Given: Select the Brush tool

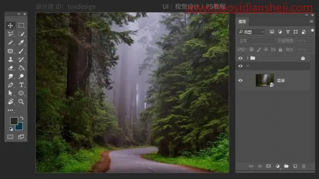Looking at the screenshot, I should [x=21, y=51].
